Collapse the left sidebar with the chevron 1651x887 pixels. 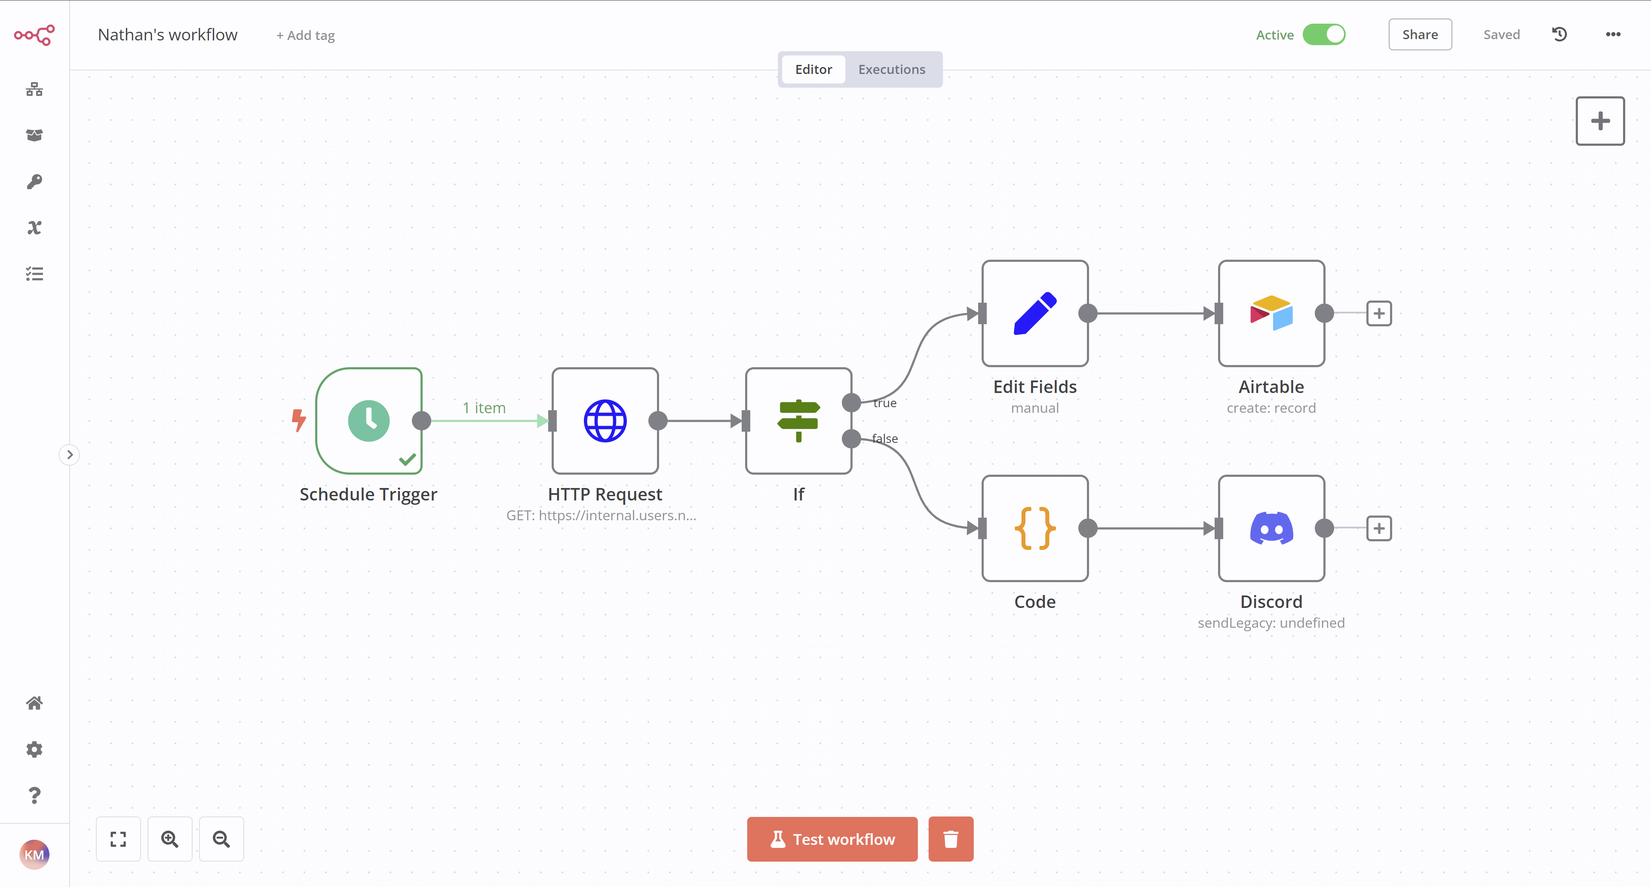(x=69, y=454)
